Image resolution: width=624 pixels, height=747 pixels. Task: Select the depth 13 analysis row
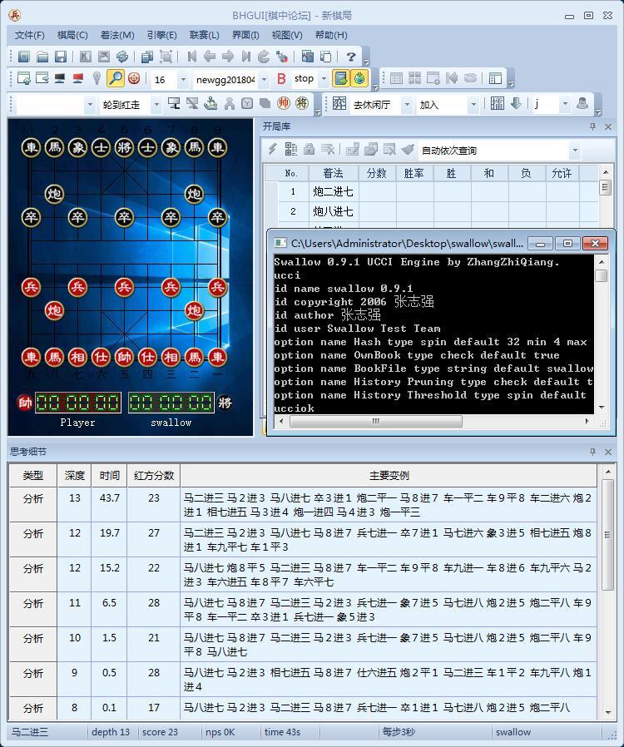pyautogui.click(x=303, y=504)
